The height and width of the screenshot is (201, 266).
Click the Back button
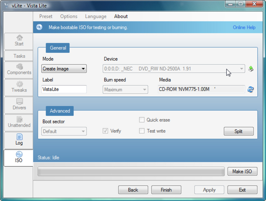point(133,190)
